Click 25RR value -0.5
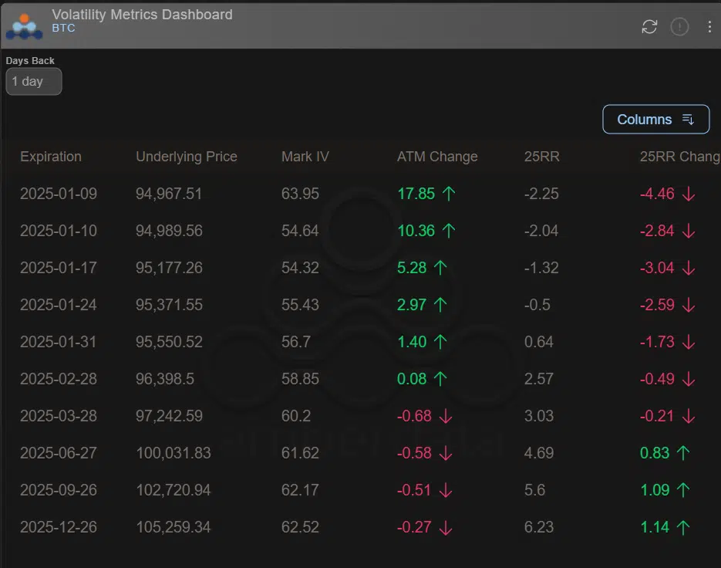 537,305
